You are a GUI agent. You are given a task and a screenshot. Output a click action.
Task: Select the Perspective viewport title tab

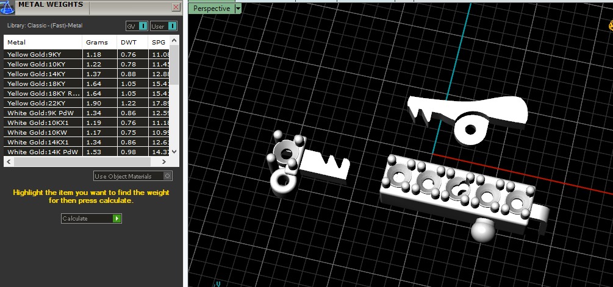pyautogui.click(x=212, y=9)
